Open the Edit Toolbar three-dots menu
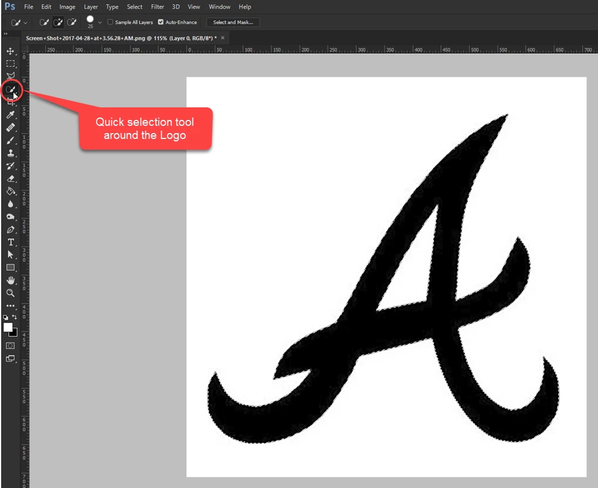Image resolution: width=598 pixels, height=488 pixels. pos(10,306)
